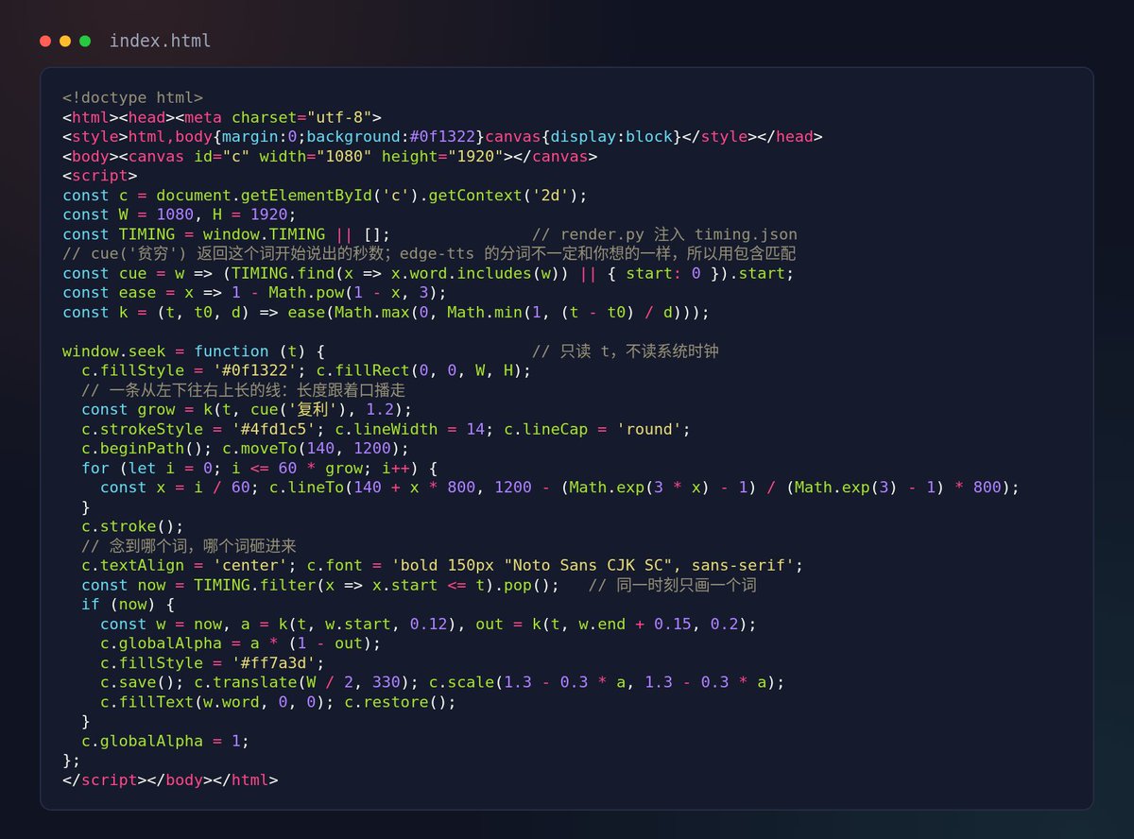Click the background:#0f1322 style line
Viewport: 1134px width, 839px height.
pos(442,137)
